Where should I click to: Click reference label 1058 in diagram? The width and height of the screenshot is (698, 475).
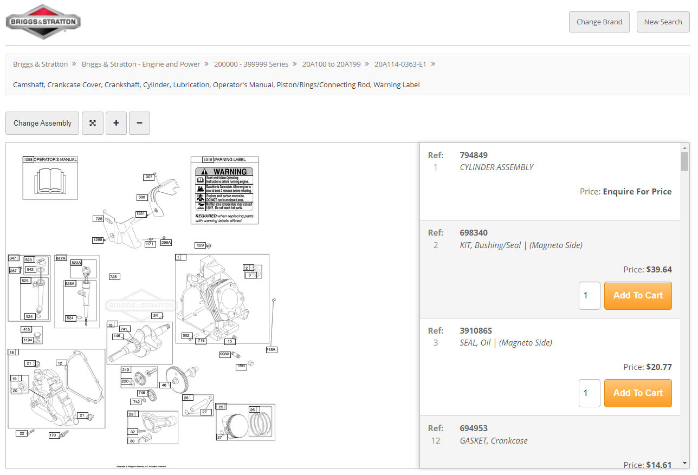pyautogui.click(x=28, y=160)
